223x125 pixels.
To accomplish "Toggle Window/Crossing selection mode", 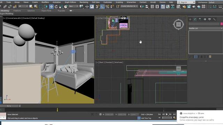I will tap(46, 7).
